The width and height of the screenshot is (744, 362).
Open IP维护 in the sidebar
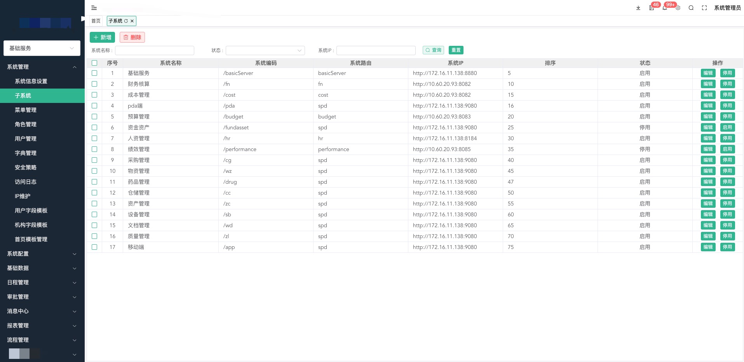point(42,196)
